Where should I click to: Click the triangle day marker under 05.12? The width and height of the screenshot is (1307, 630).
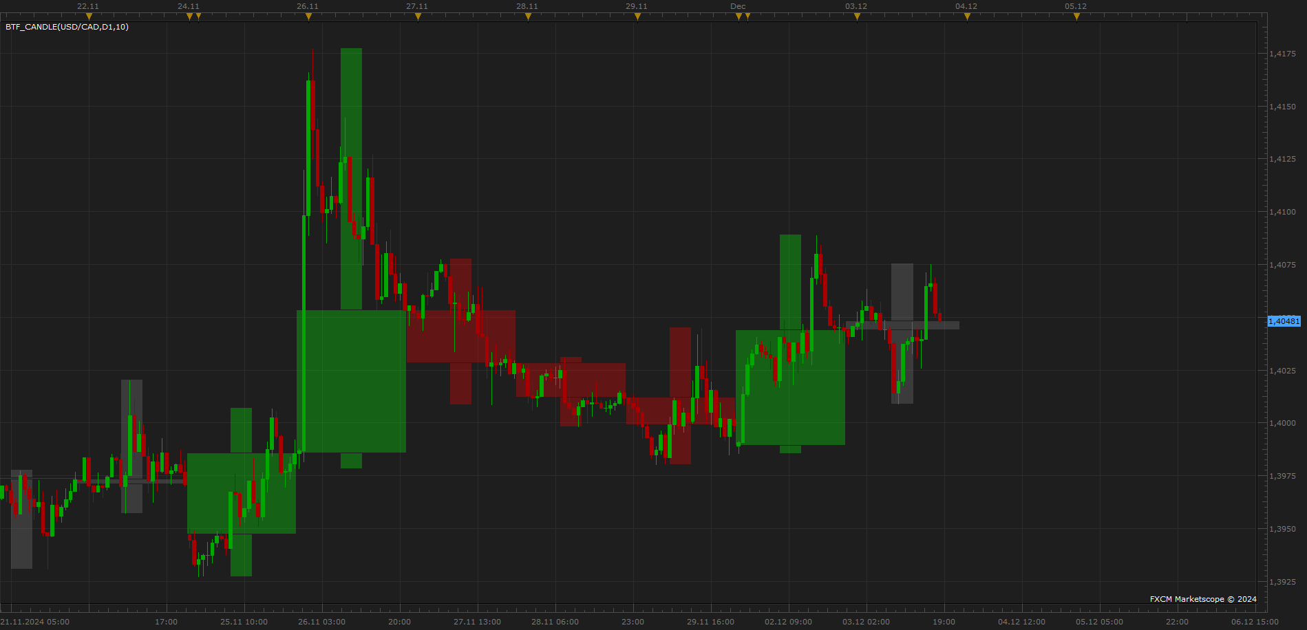click(x=1076, y=17)
